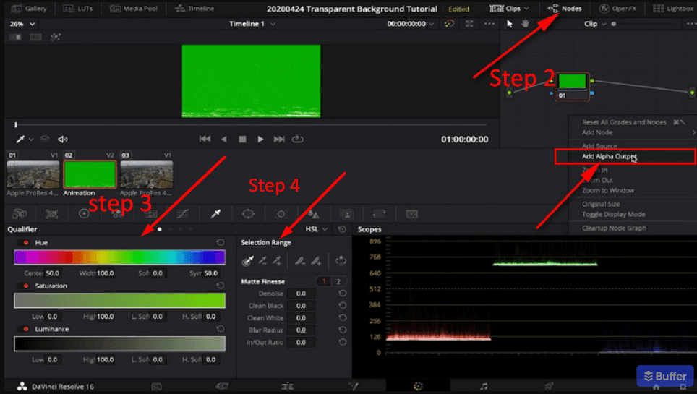Click the invert selection icon in Selection Range
The width and height of the screenshot is (697, 394).
[x=341, y=261]
